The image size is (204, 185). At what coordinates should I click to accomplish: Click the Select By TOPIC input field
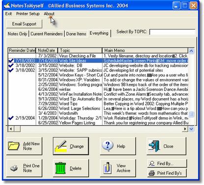(x=172, y=32)
